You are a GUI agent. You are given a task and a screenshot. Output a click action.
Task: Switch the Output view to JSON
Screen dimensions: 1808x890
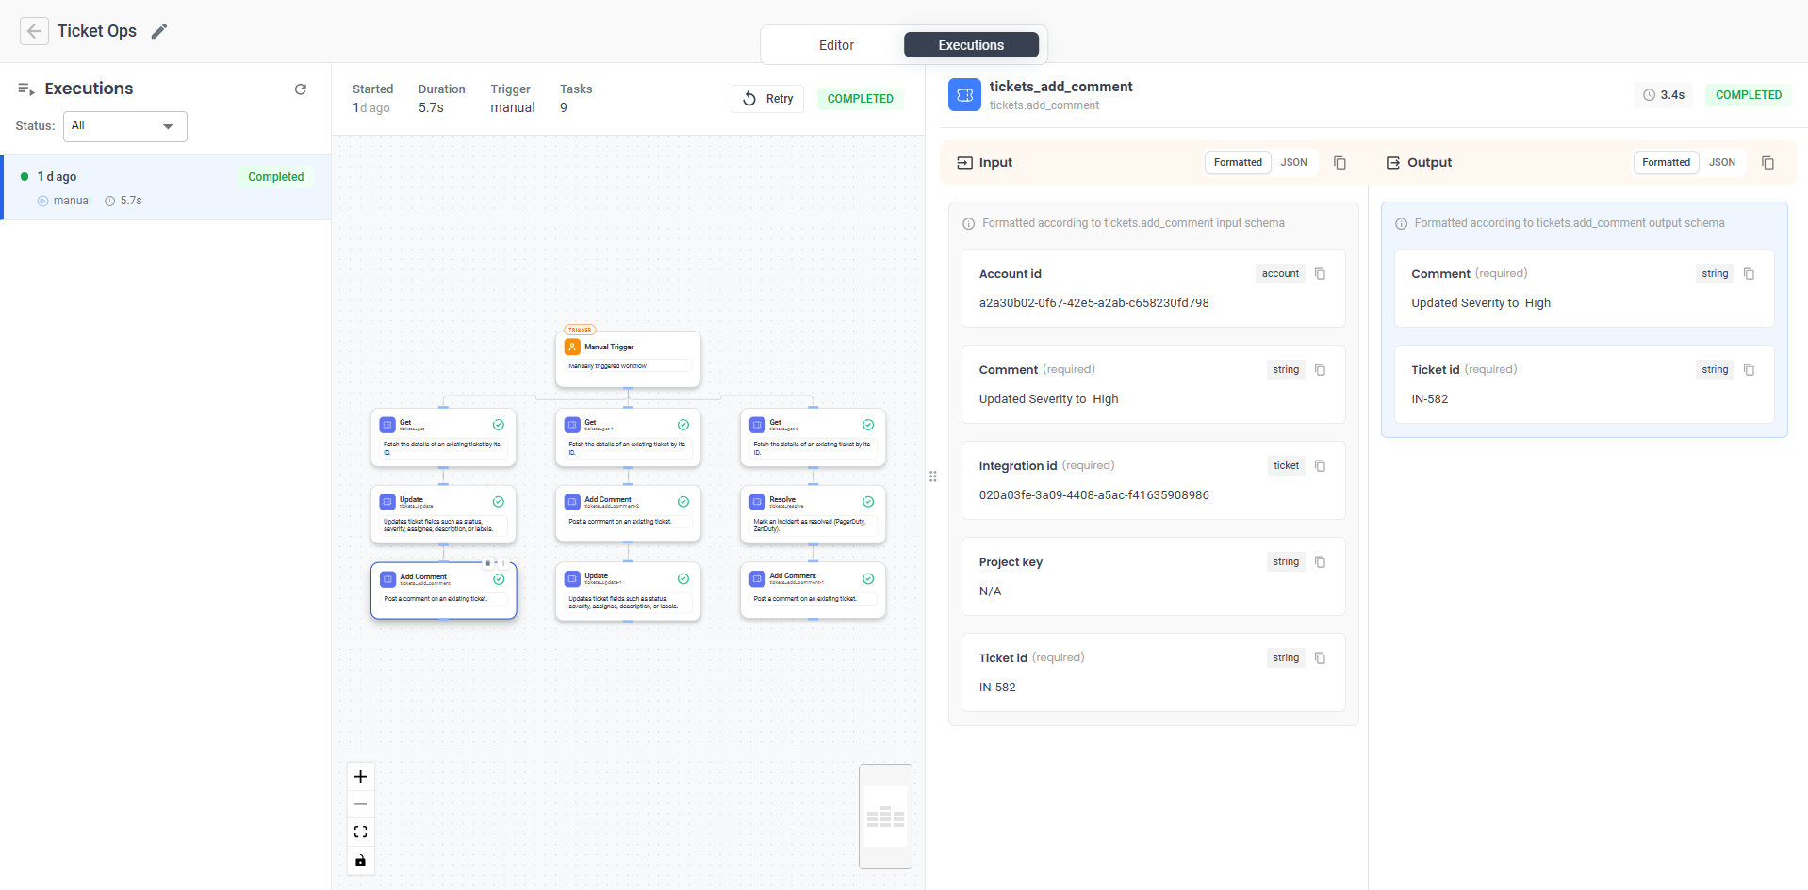[1722, 162]
